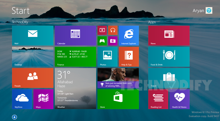Launch the Music headphones tile
The image size is (220, 121).
coord(113,30)
